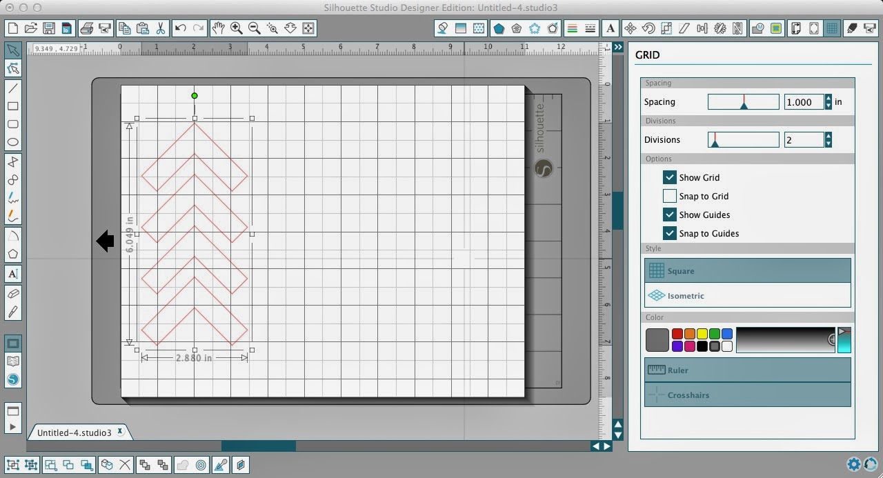Switch grid style to Isometric
The width and height of the screenshot is (883, 478).
click(748, 295)
